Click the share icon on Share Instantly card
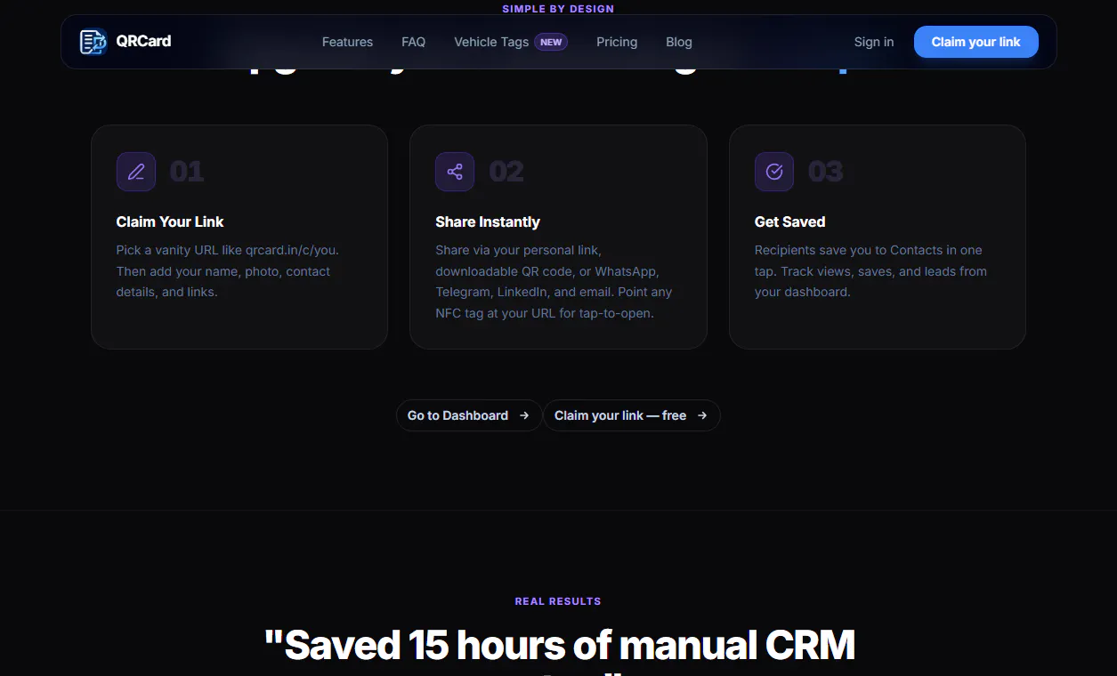The image size is (1117, 676). [x=455, y=172]
